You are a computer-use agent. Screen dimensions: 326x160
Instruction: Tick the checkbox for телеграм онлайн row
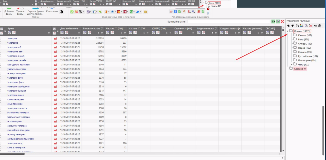tap(0, 56)
